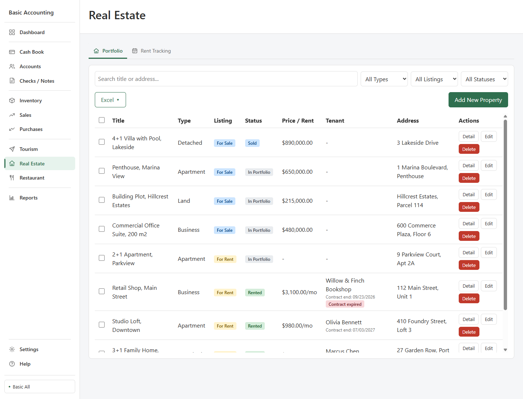
Task: Check the Building Plot, Hillcrest Estates row
Action: 102,200
